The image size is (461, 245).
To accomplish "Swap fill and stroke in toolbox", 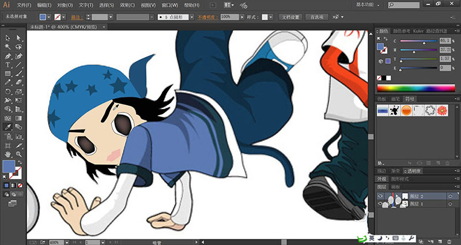I will point(20,163).
